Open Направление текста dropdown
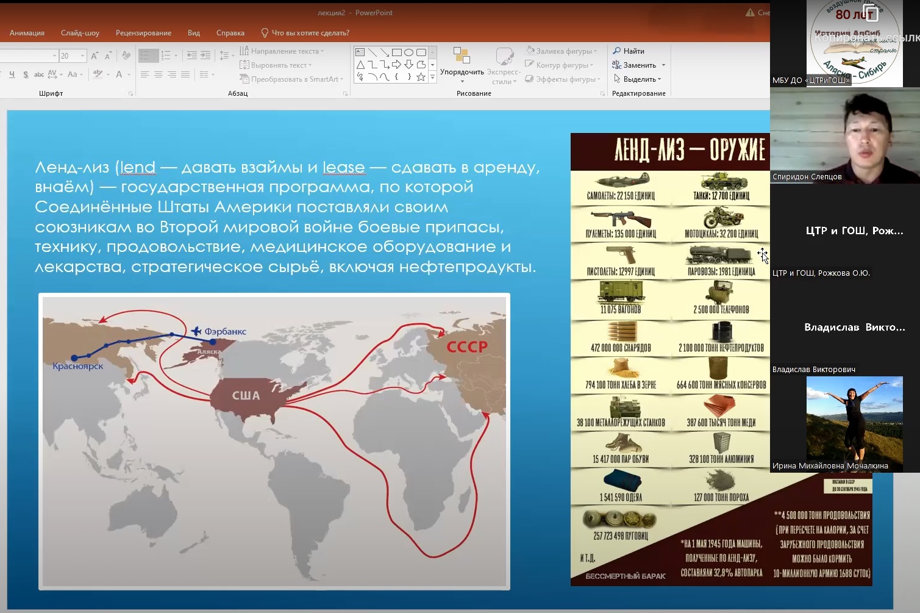The width and height of the screenshot is (920, 613). 282,51
